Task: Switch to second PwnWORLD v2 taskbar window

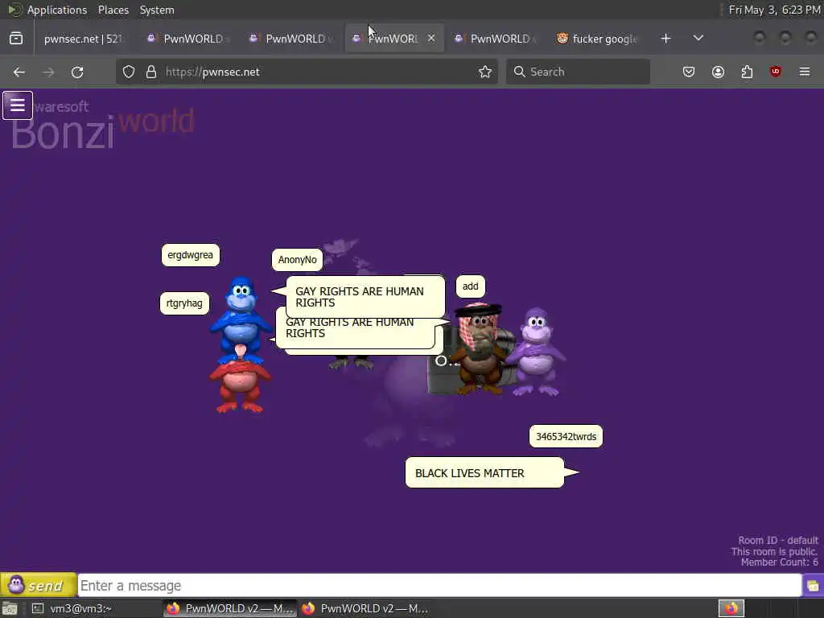Action: tap(366, 608)
